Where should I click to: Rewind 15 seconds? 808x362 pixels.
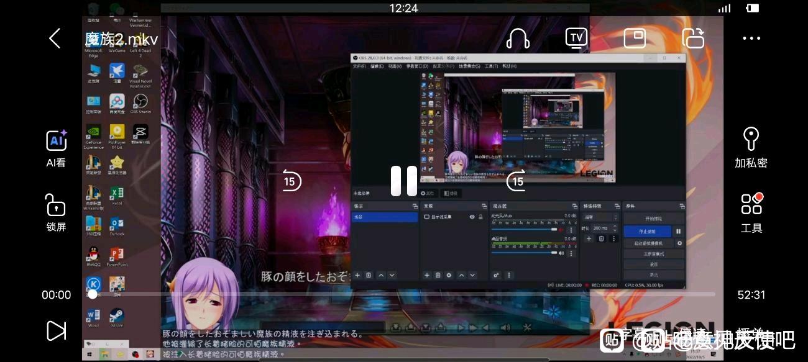290,181
